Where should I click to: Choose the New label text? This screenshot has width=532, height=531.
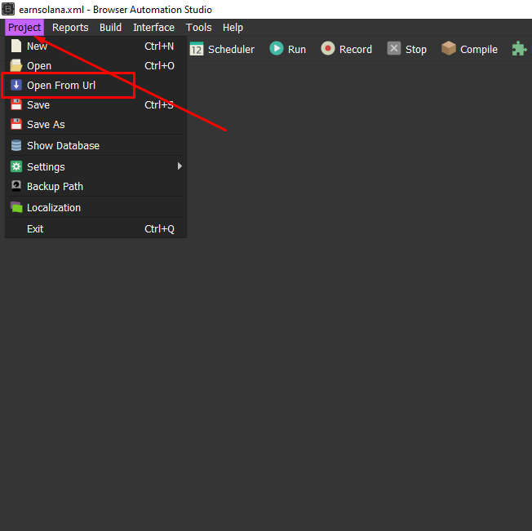point(37,46)
